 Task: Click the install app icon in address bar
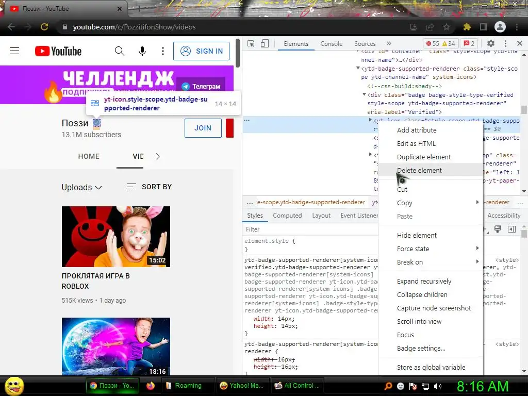click(414, 27)
